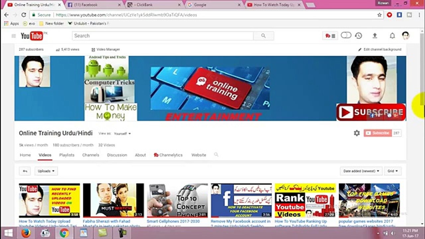Click the upload video arrow icon
The width and height of the screenshot is (425, 239).
pyautogui.click(x=375, y=36)
